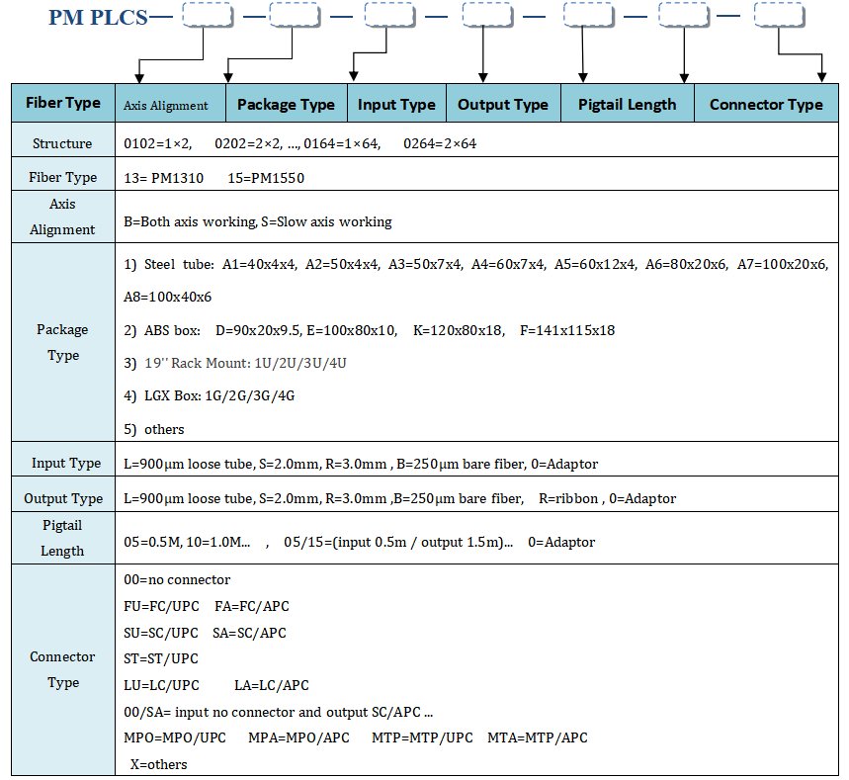Screen dimensions: 849x780
Task: Select the Connector Type header cell
Action: click(766, 104)
